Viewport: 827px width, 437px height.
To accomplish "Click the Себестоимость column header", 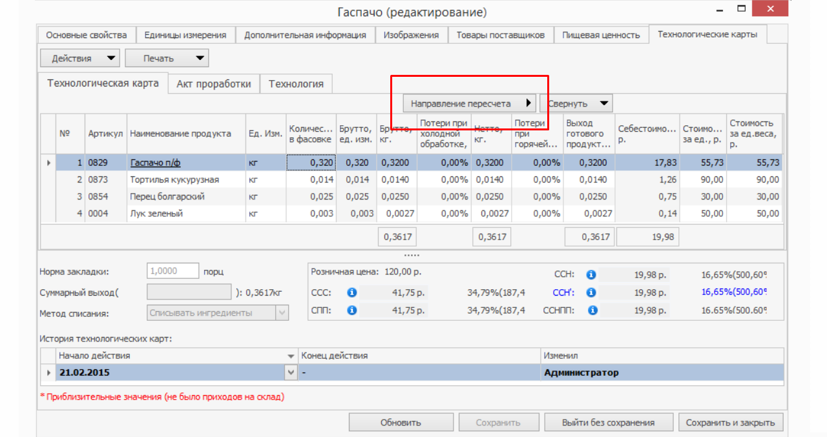I will click(x=647, y=134).
